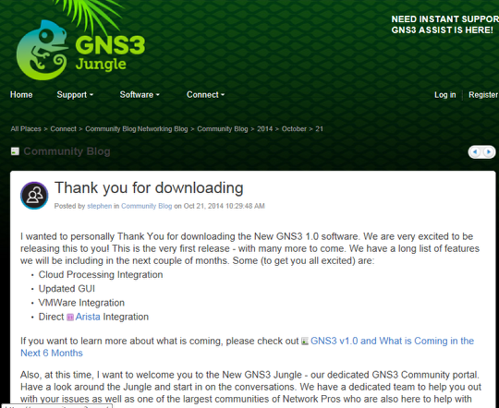499x408 pixels.
Task: Open Community Blog link in post byline
Action: point(146,206)
